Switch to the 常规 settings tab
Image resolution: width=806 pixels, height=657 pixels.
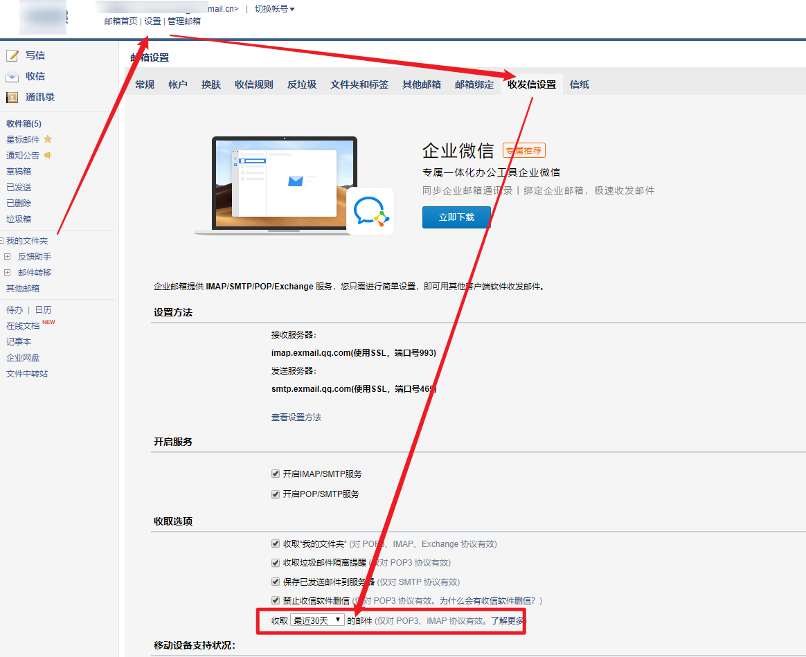pos(145,85)
